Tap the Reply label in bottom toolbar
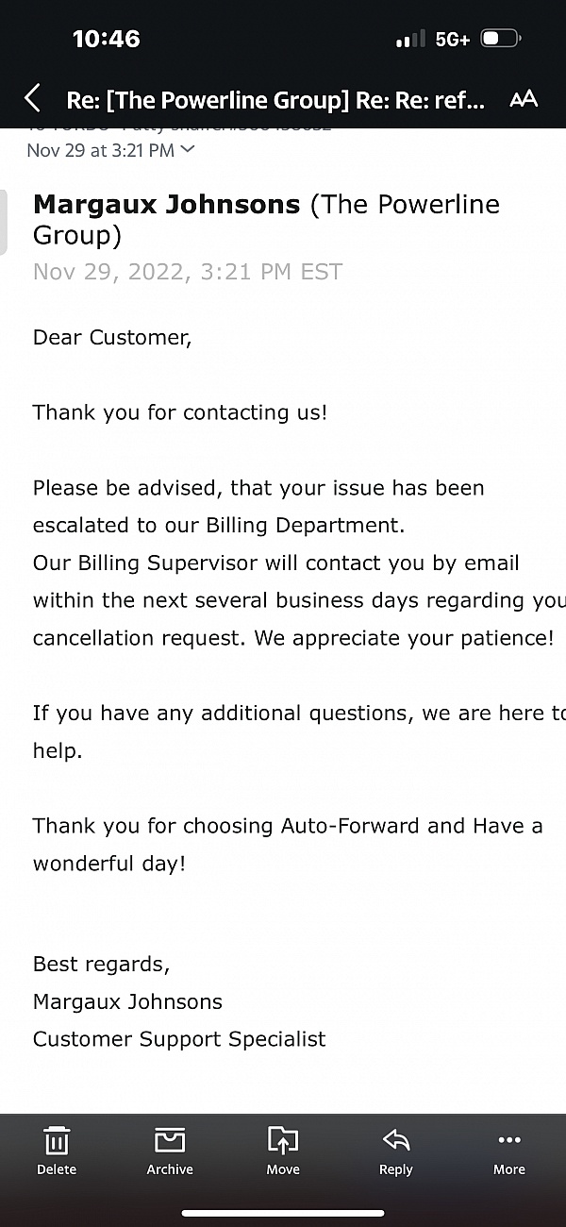 (x=396, y=1169)
